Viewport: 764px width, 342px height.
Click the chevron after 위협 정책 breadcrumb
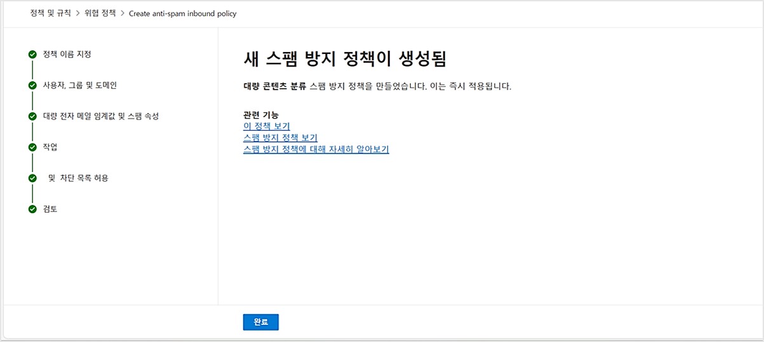pyautogui.click(x=123, y=13)
